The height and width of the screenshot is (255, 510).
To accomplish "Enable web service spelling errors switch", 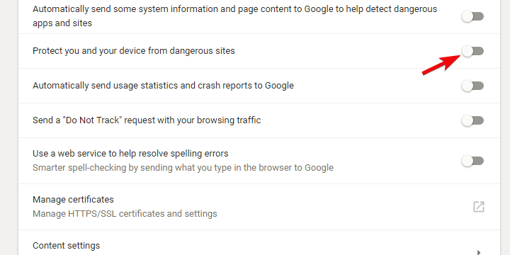I will (x=472, y=161).
